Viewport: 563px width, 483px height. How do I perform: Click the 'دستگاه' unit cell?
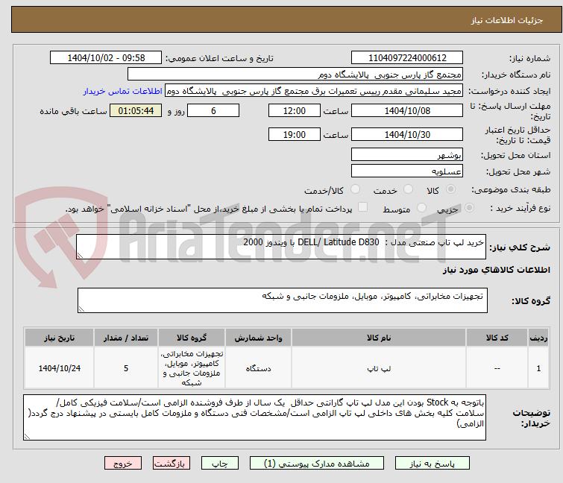point(258,368)
